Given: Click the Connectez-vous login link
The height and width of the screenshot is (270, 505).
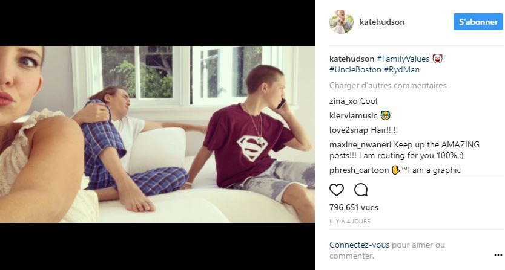Looking at the screenshot, I should (359, 245).
